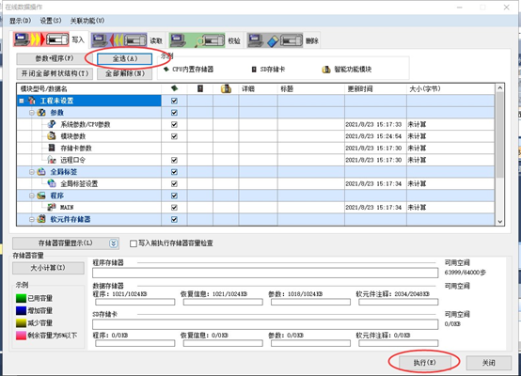Click the SD存储卡 column header icon

pos(200,88)
